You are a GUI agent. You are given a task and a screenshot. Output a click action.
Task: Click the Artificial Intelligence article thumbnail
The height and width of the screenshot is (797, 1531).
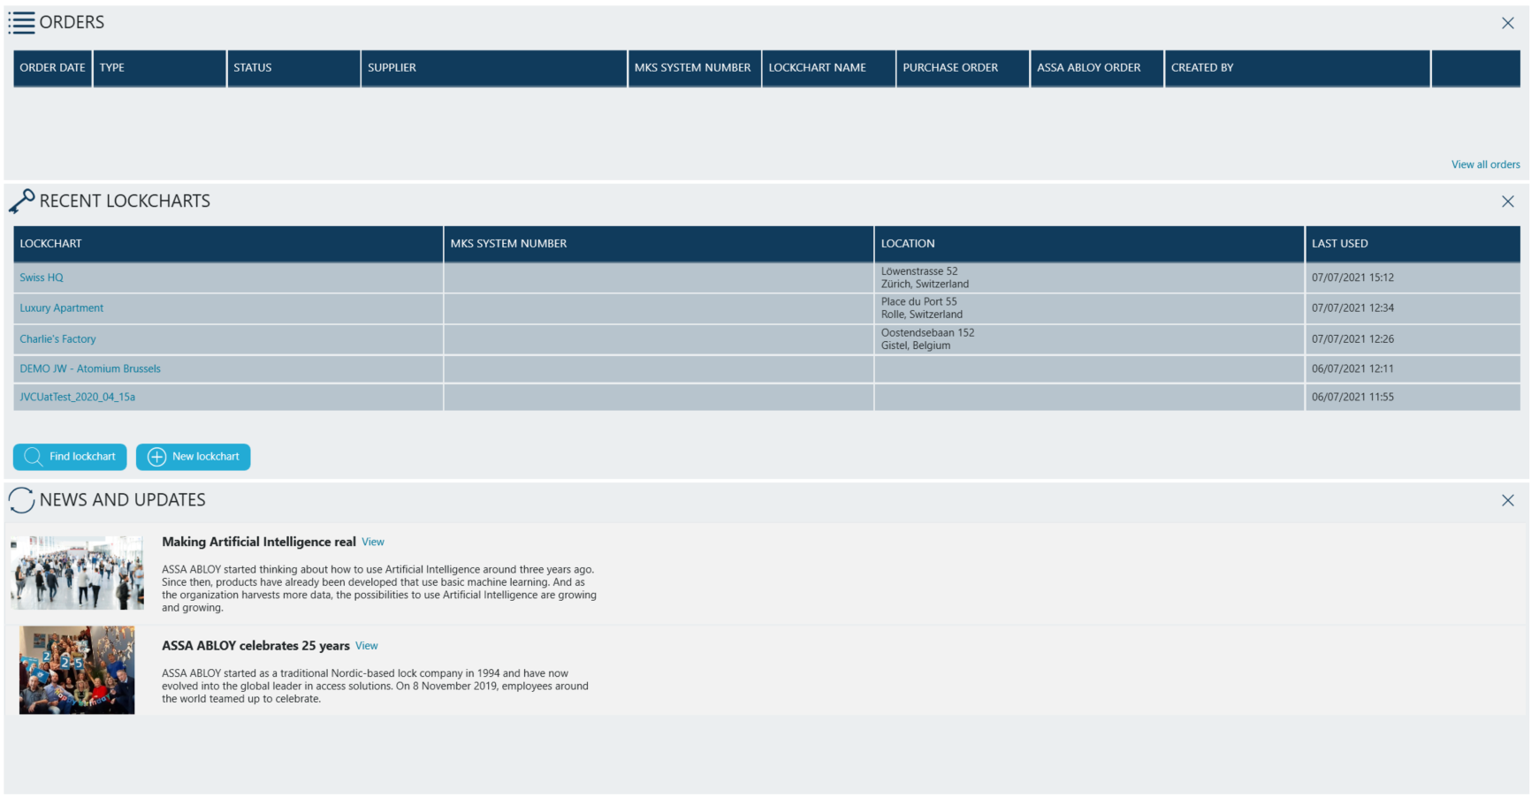77,573
